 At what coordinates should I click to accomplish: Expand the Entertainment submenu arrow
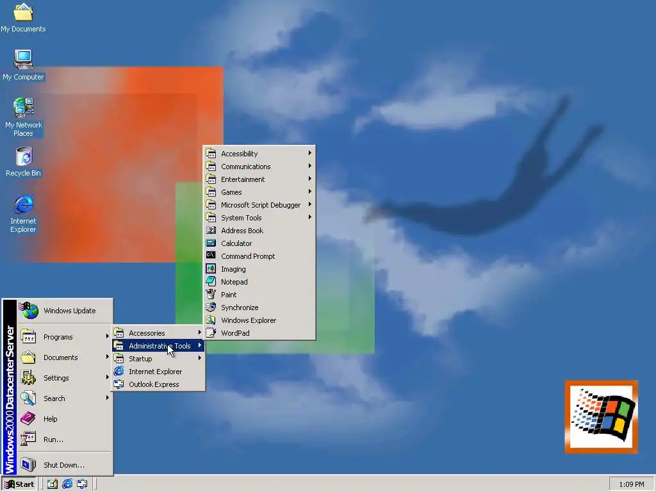(x=309, y=179)
